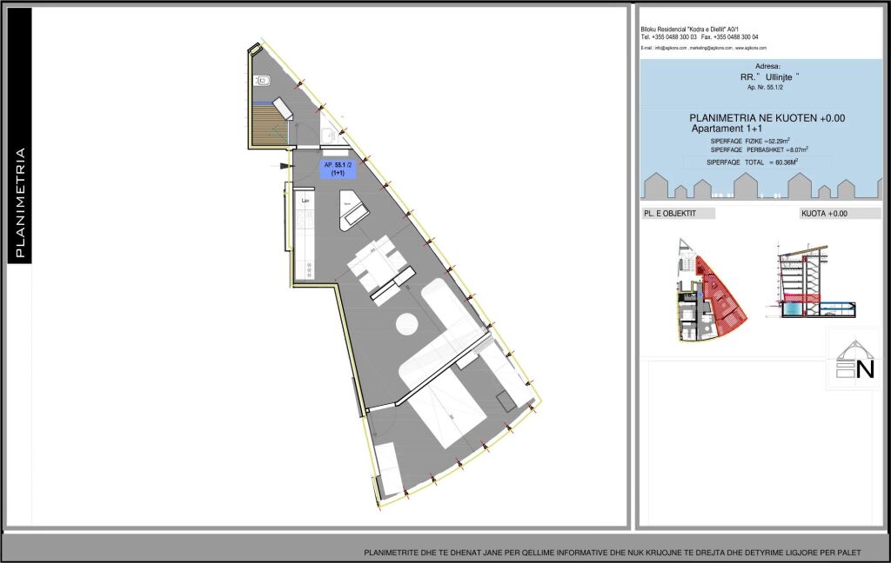Open the building floor plan thumbnail in red
Viewport: 891px width, 563px height.
[712, 290]
